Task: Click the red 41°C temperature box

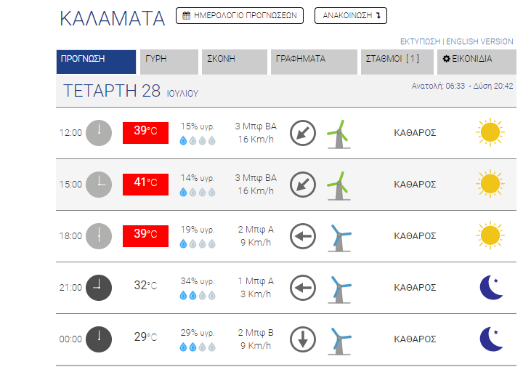Action: tap(145, 184)
